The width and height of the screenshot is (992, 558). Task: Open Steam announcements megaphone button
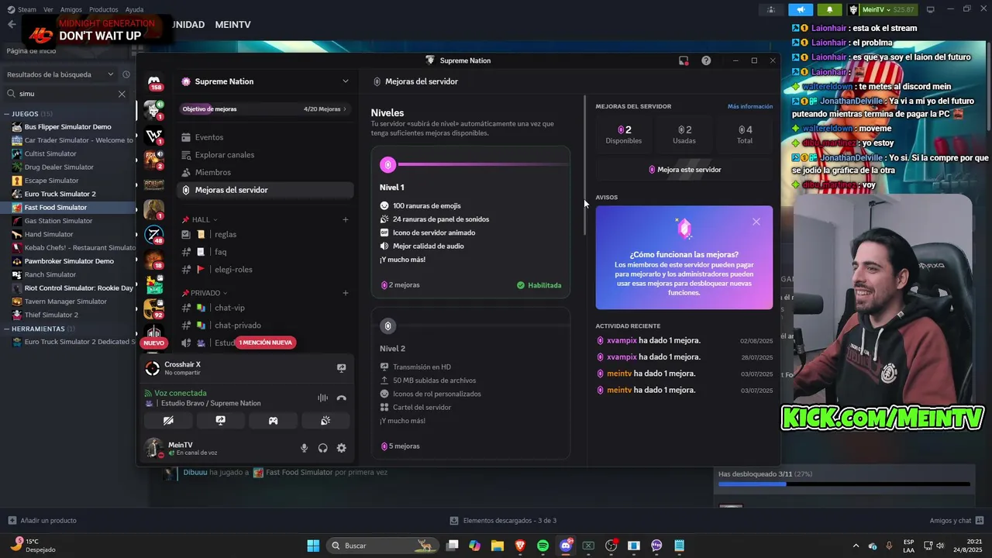click(801, 9)
